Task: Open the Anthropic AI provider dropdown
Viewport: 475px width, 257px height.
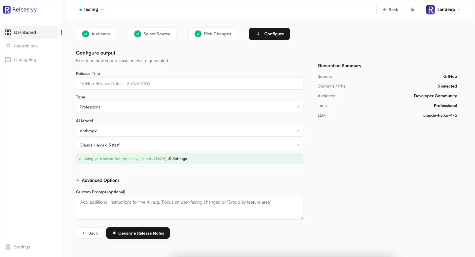Action: (x=190, y=131)
